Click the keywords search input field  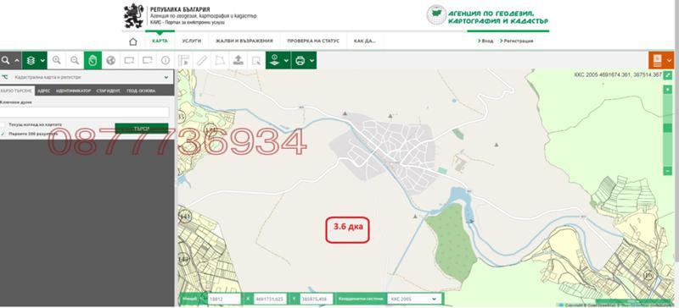tap(84, 112)
